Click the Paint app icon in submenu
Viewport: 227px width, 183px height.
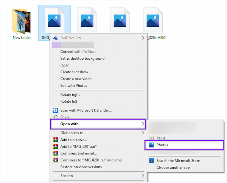tap(152, 138)
